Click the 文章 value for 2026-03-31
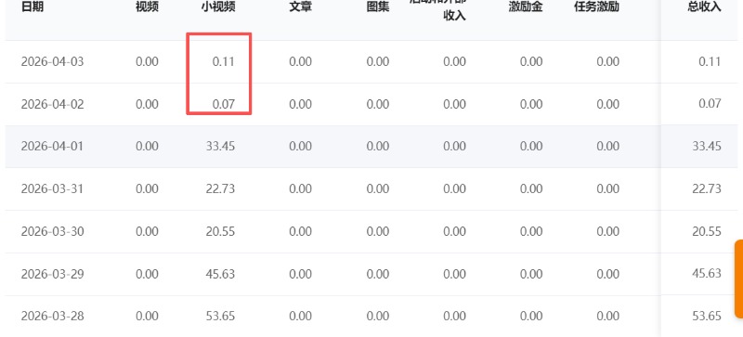This screenshot has height=337, width=743. [300, 188]
